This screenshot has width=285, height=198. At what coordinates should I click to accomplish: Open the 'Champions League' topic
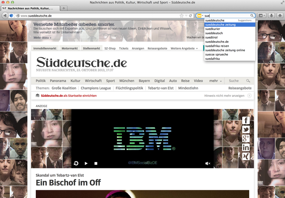coord(96,88)
